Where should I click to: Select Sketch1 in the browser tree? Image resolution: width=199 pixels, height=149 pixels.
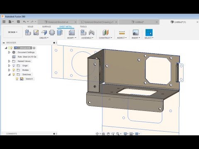pos(29,79)
